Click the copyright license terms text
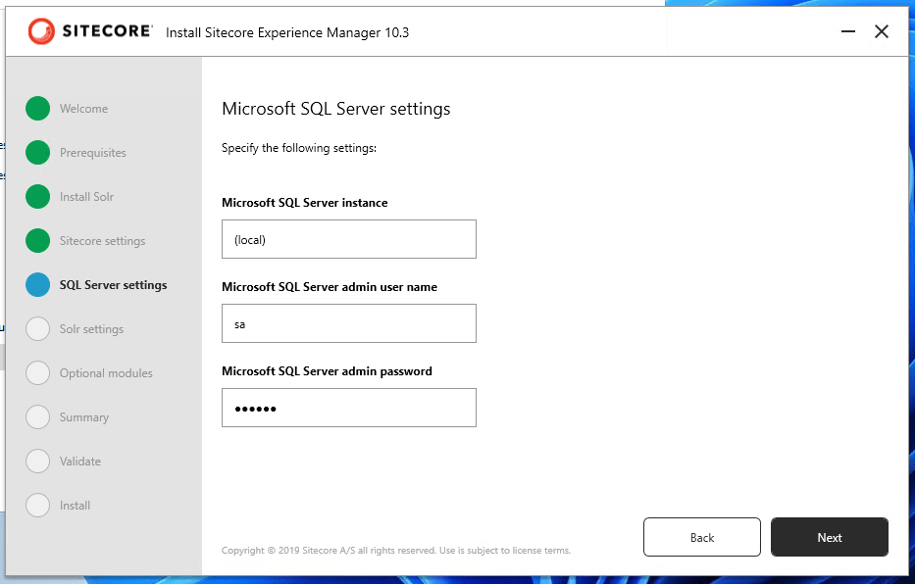The width and height of the screenshot is (915, 584). point(396,551)
